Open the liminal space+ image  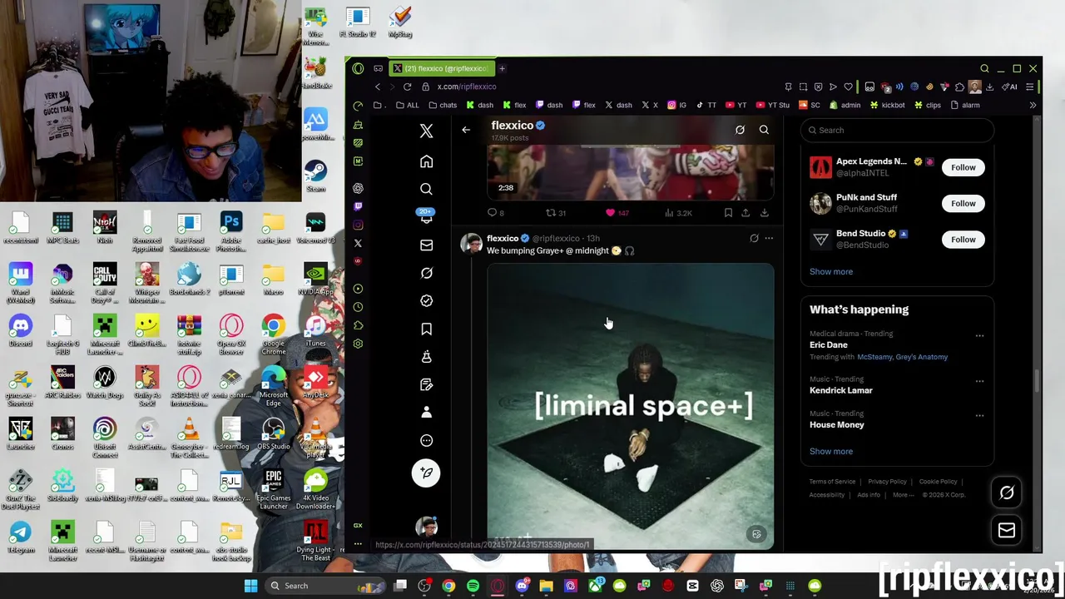pyautogui.click(x=631, y=406)
